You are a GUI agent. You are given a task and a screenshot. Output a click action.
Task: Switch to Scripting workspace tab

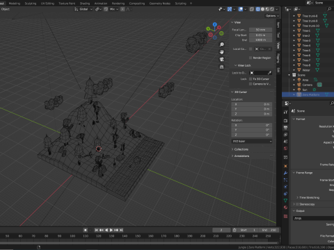[x=181, y=3]
